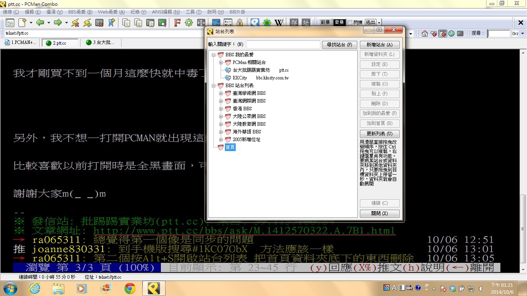Click the 搜尋 search input box

499,34
